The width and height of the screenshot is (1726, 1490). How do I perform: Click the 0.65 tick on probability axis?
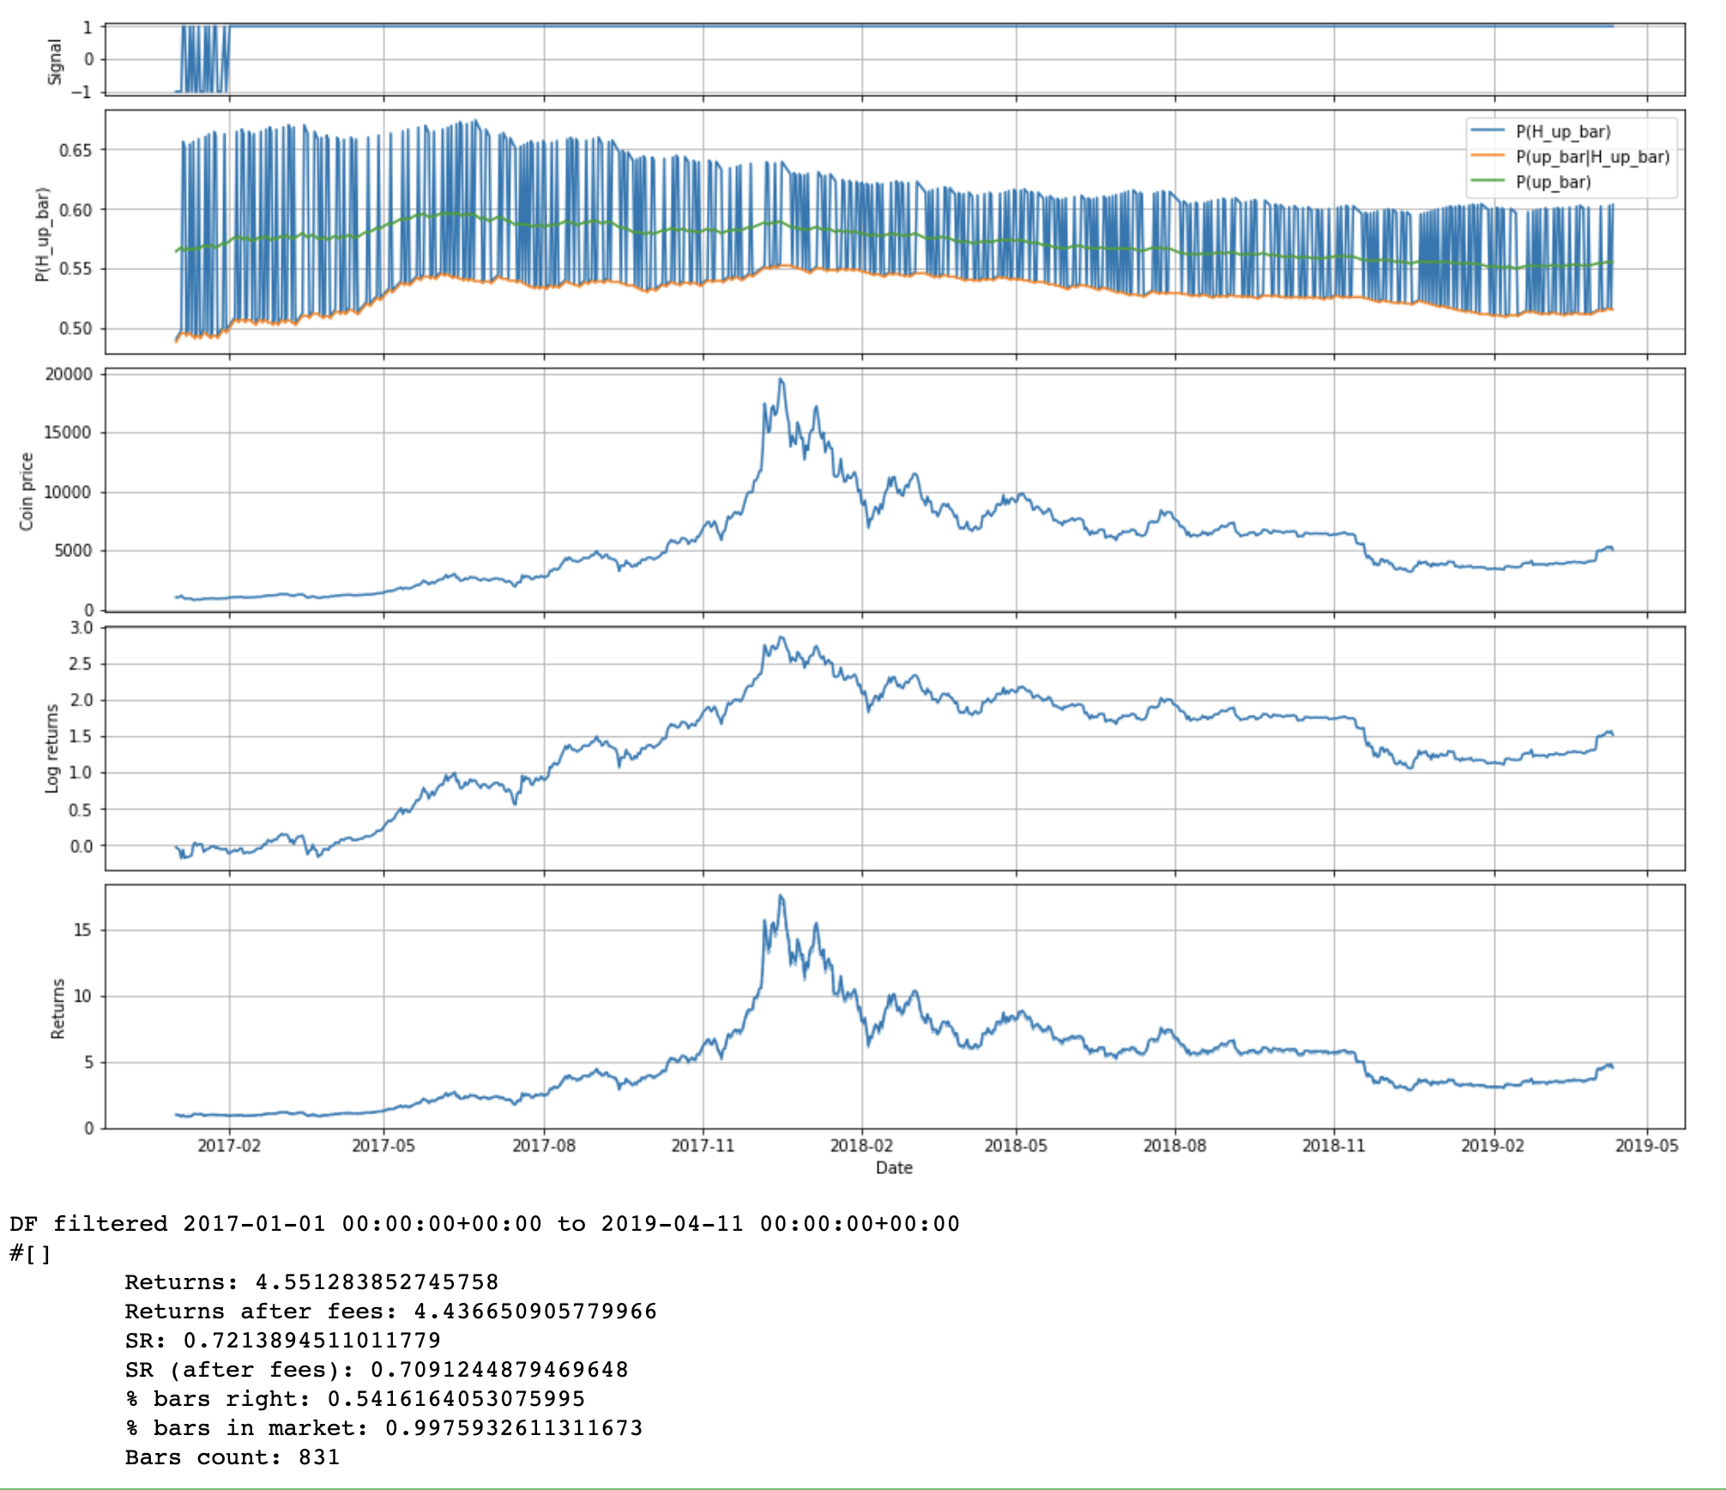[75, 150]
